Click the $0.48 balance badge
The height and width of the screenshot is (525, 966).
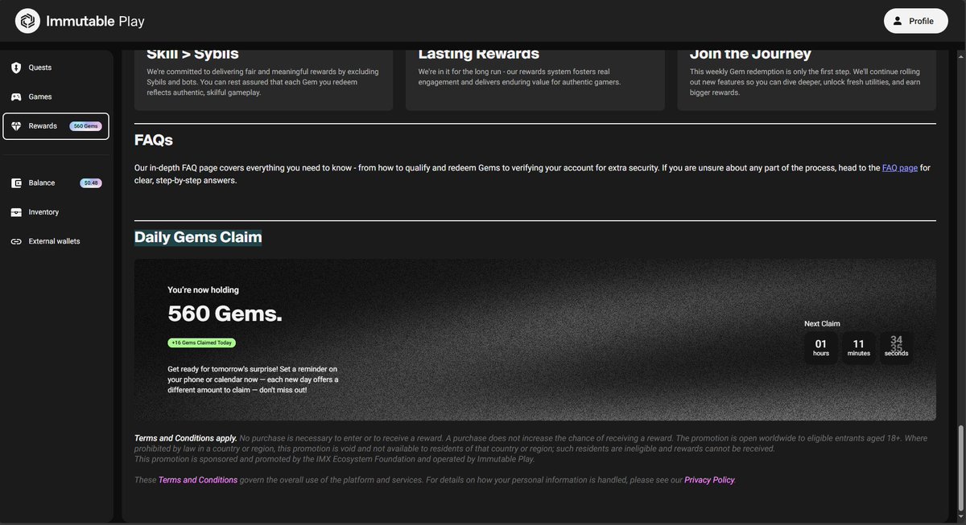point(91,183)
